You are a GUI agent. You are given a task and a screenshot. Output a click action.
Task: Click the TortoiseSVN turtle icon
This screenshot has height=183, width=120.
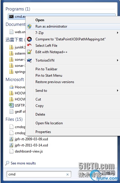click(x=29, y=60)
